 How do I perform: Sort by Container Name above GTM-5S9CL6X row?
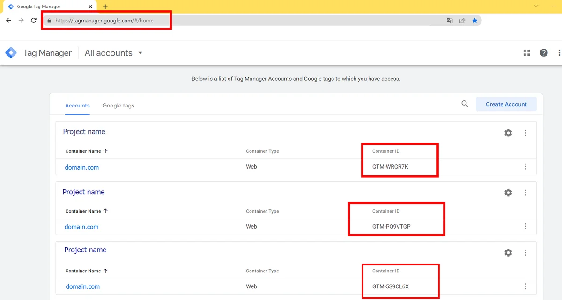(87, 271)
